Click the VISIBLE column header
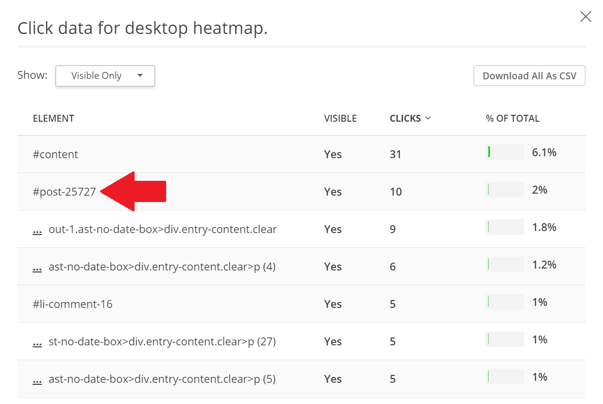This screenshot has width=603, height=404. (x=340, y=118)
